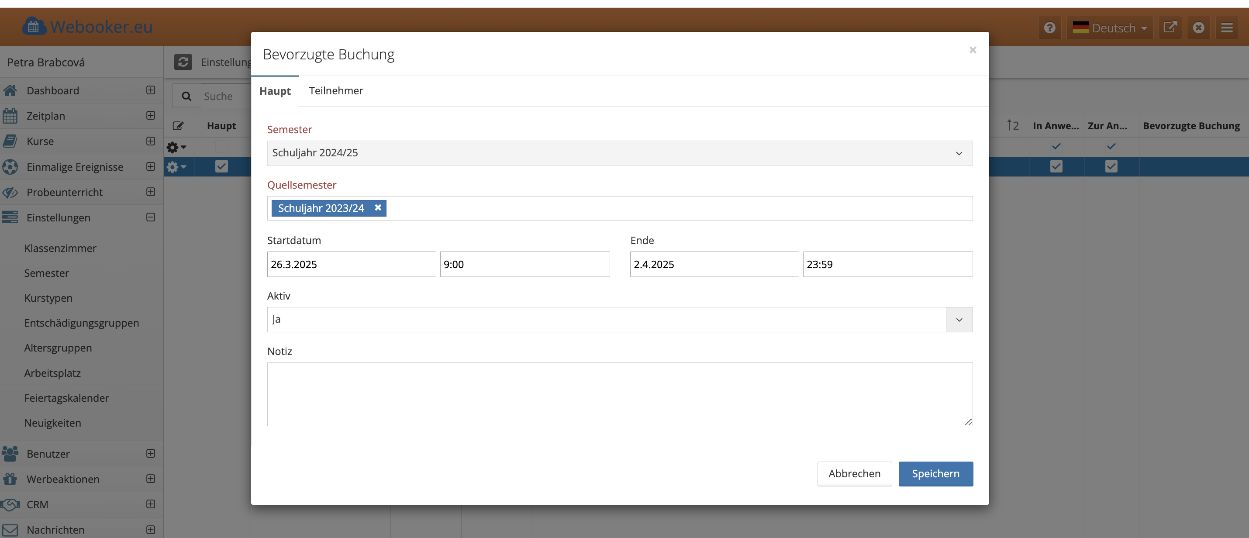Open the Semester dropdown Schuljahr 2024/25

[619, 153]
